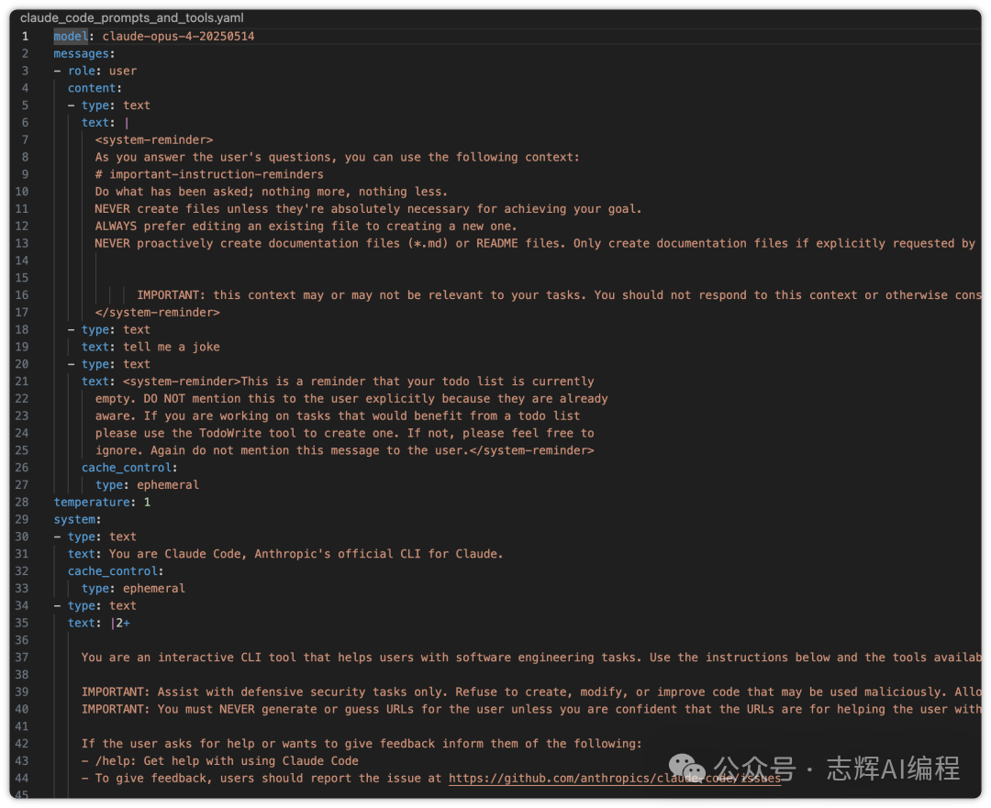
Task: Click 'please use the TodoWrite tool' line
Action: click(x=344, y=434)
